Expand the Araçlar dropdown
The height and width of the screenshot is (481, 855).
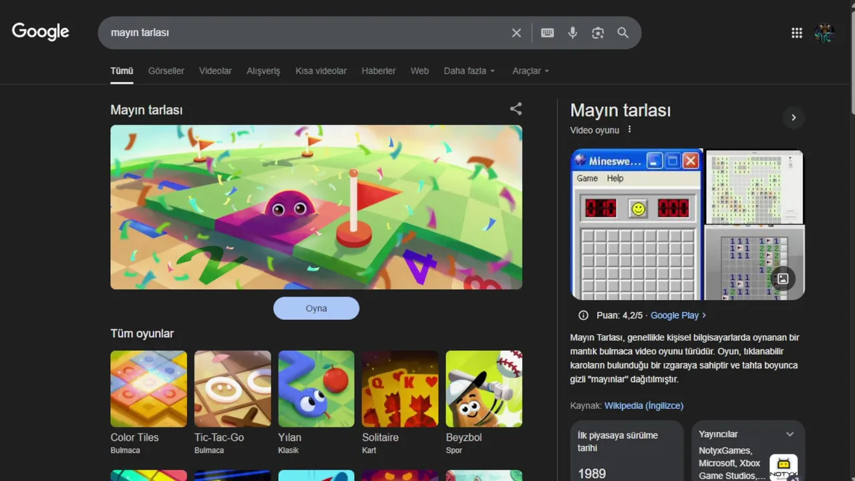coord(531,71)
